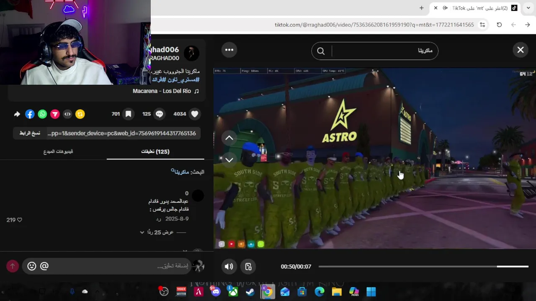Switch to Google Chrome on the taskbar
The height and width of the screenshot is (301, 536).
[x=268, y=291]
